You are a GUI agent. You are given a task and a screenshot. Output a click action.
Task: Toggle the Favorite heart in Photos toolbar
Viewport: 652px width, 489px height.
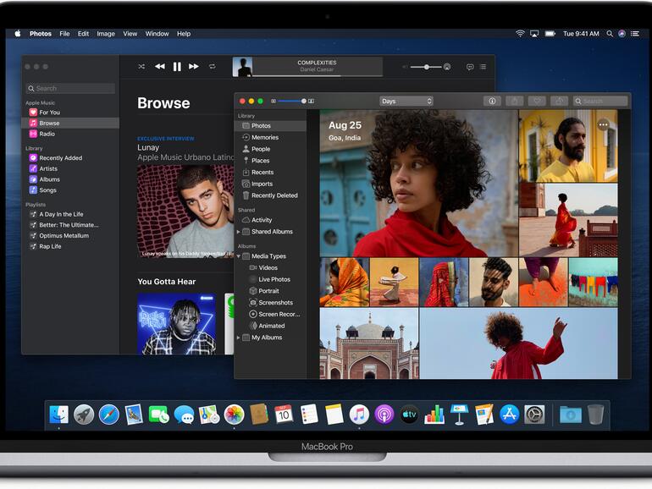click(537, 101)
